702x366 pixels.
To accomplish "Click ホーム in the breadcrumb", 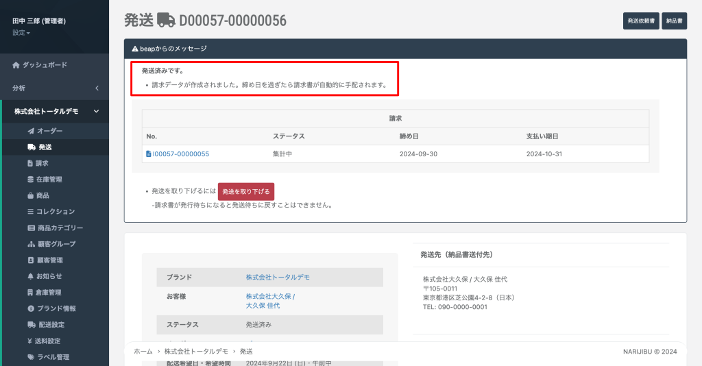I will [x=143, y=351].
